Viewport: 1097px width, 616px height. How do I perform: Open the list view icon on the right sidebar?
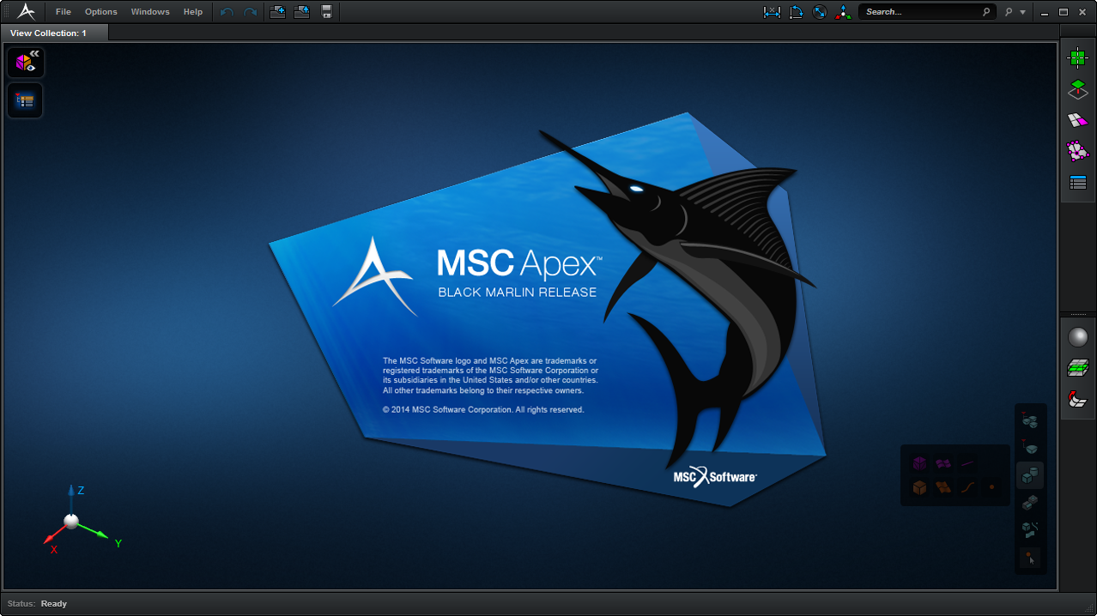click(x=1077, y=182)
